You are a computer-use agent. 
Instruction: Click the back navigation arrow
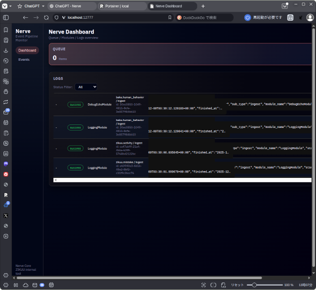[26, 17]
